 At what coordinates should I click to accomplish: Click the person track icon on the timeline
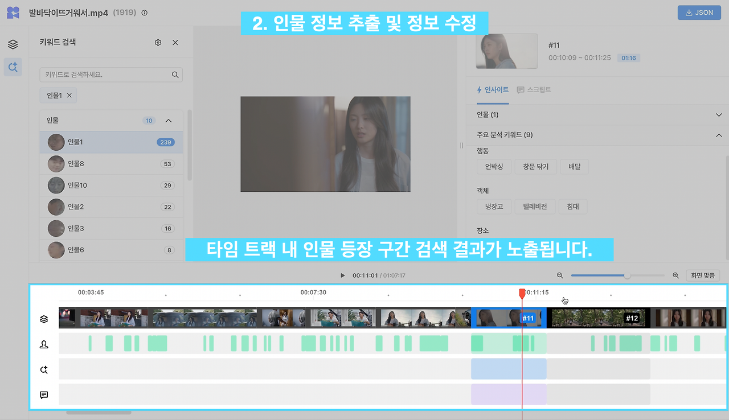click(44, 344)
